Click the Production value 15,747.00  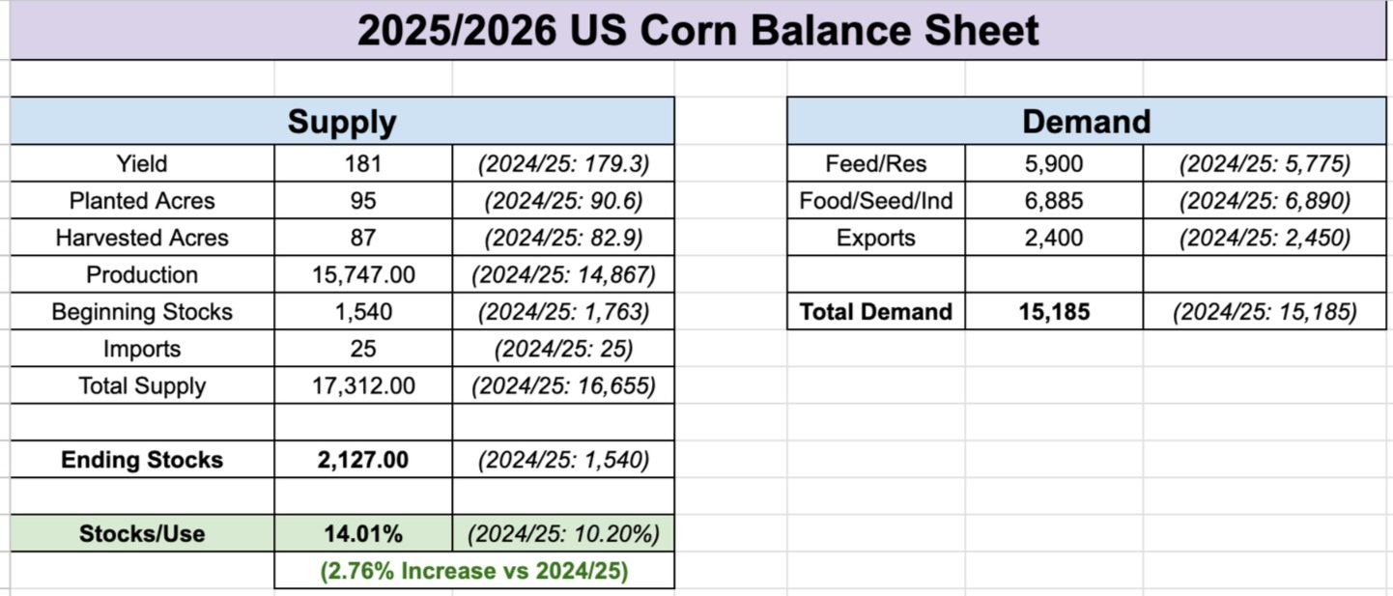tap(363, 274)
